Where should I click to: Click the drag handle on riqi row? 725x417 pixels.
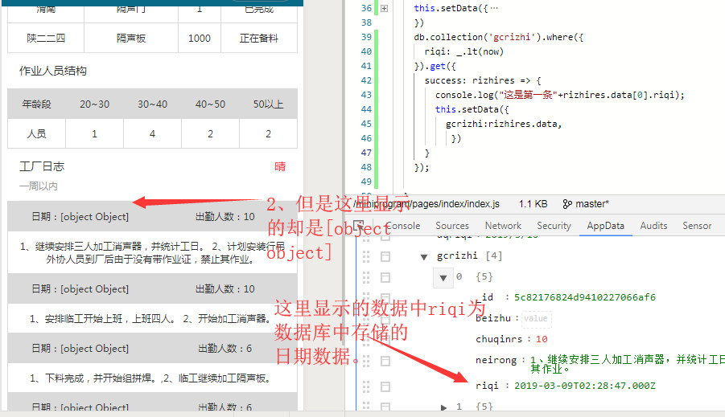click(366, 386)
